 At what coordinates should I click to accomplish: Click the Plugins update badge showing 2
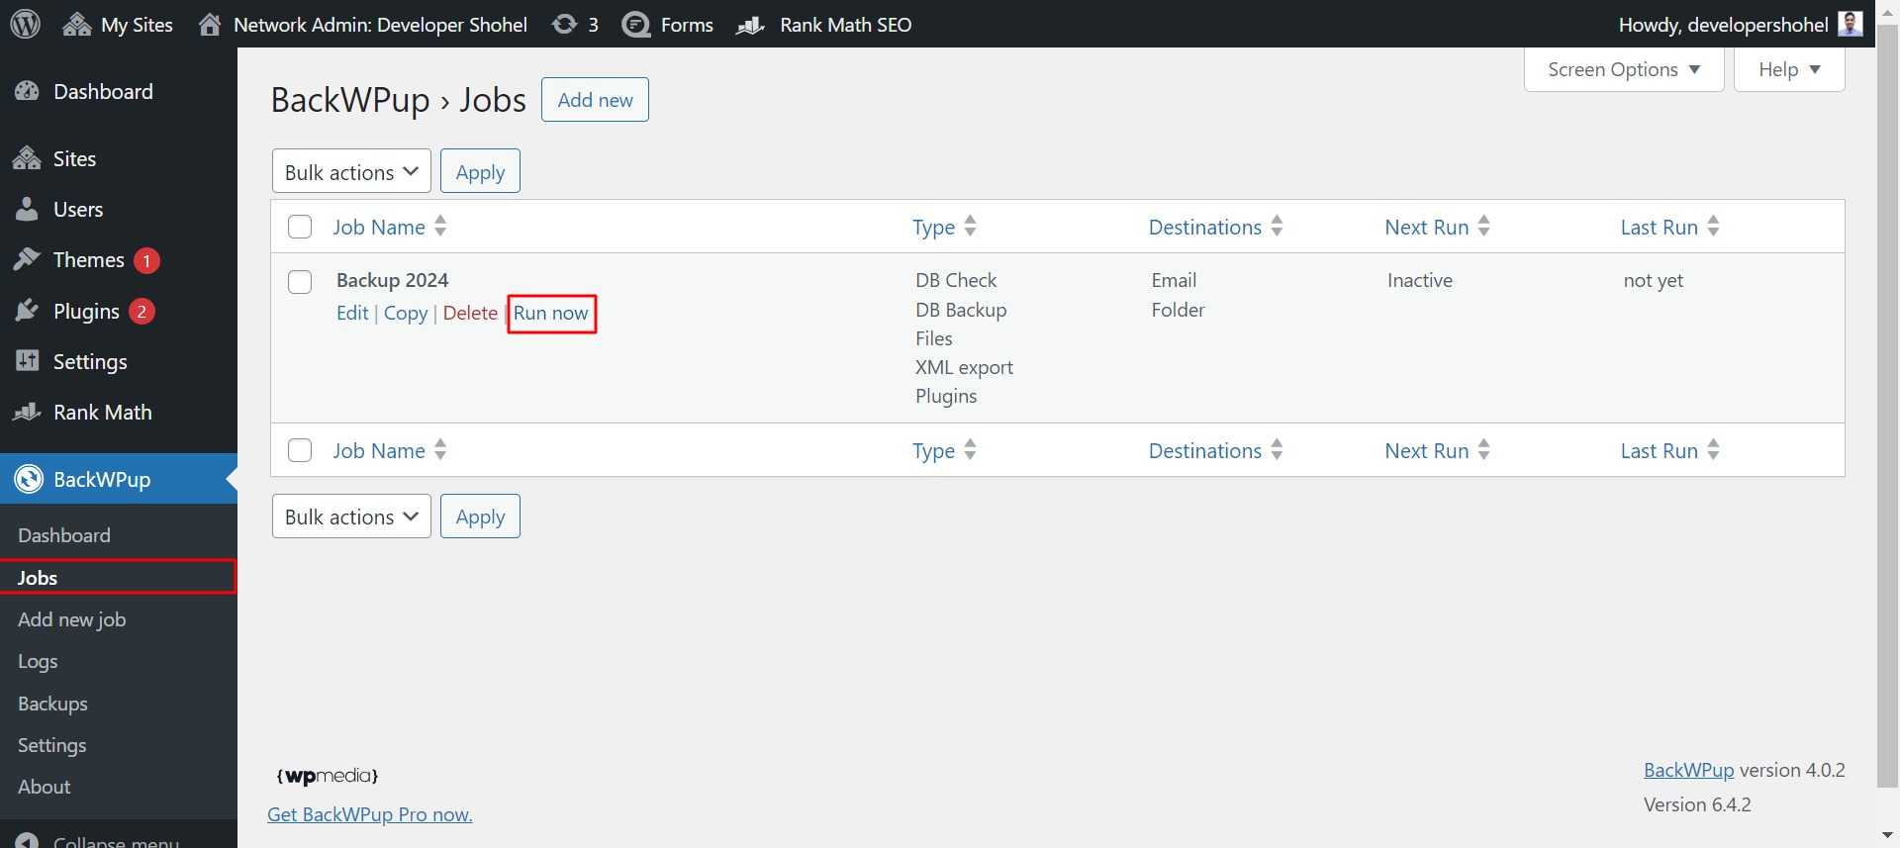pos(142,312)
